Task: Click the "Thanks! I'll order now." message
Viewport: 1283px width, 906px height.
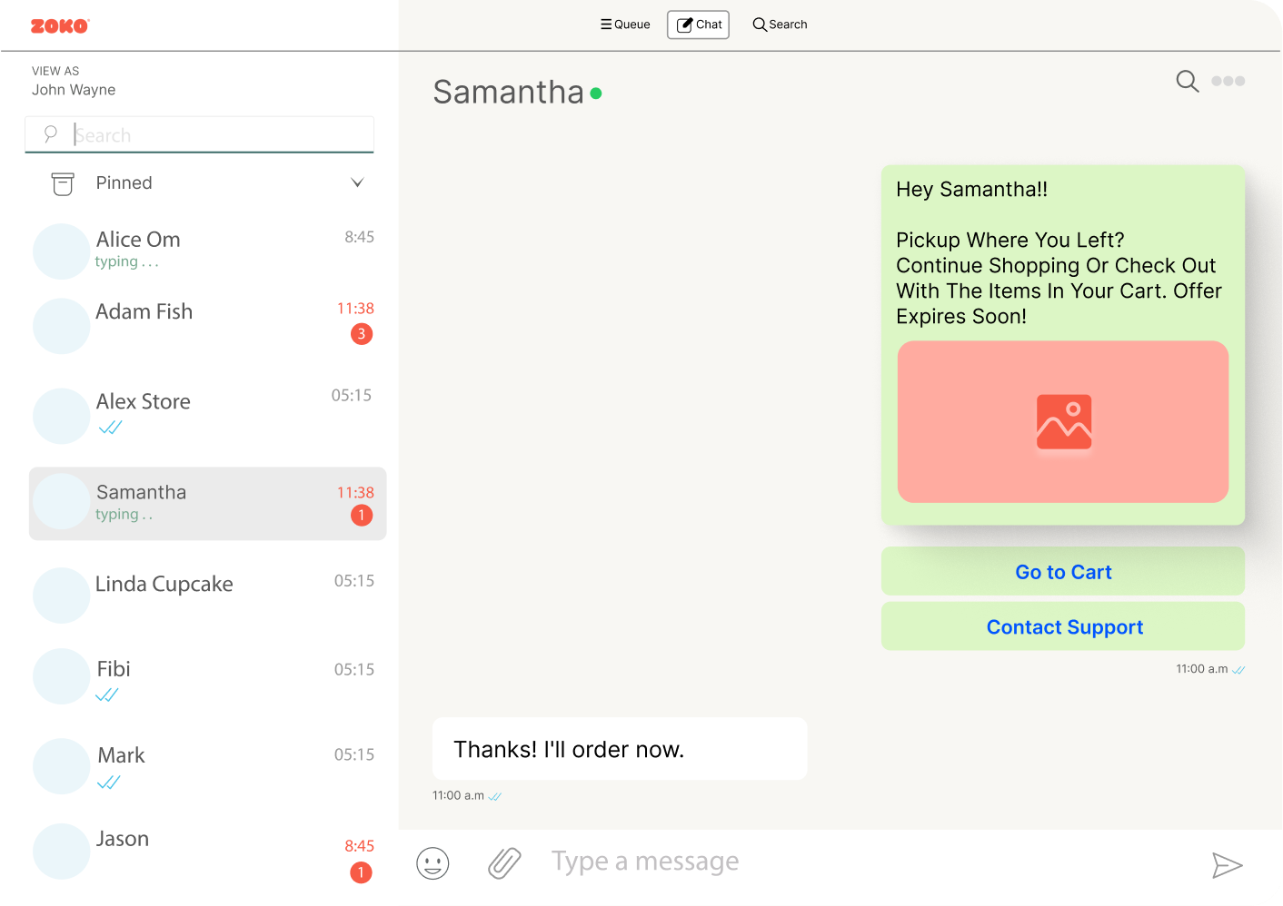Action: 620,749
